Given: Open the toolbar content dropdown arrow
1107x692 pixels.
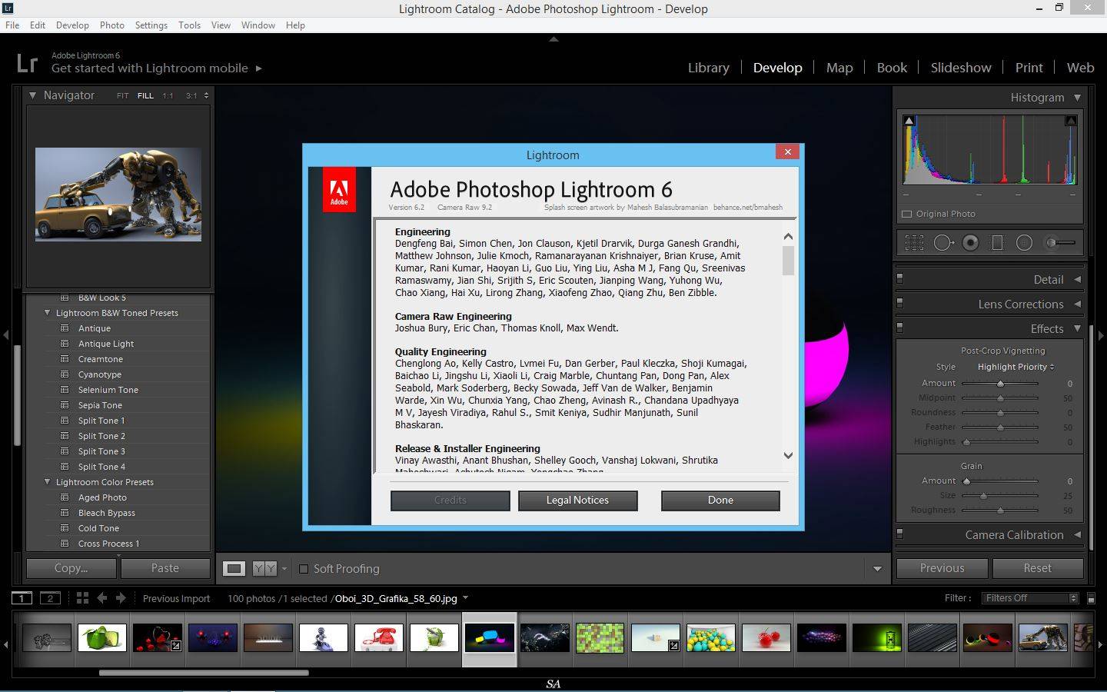Looking at the screenshot, I should point(877,569).
